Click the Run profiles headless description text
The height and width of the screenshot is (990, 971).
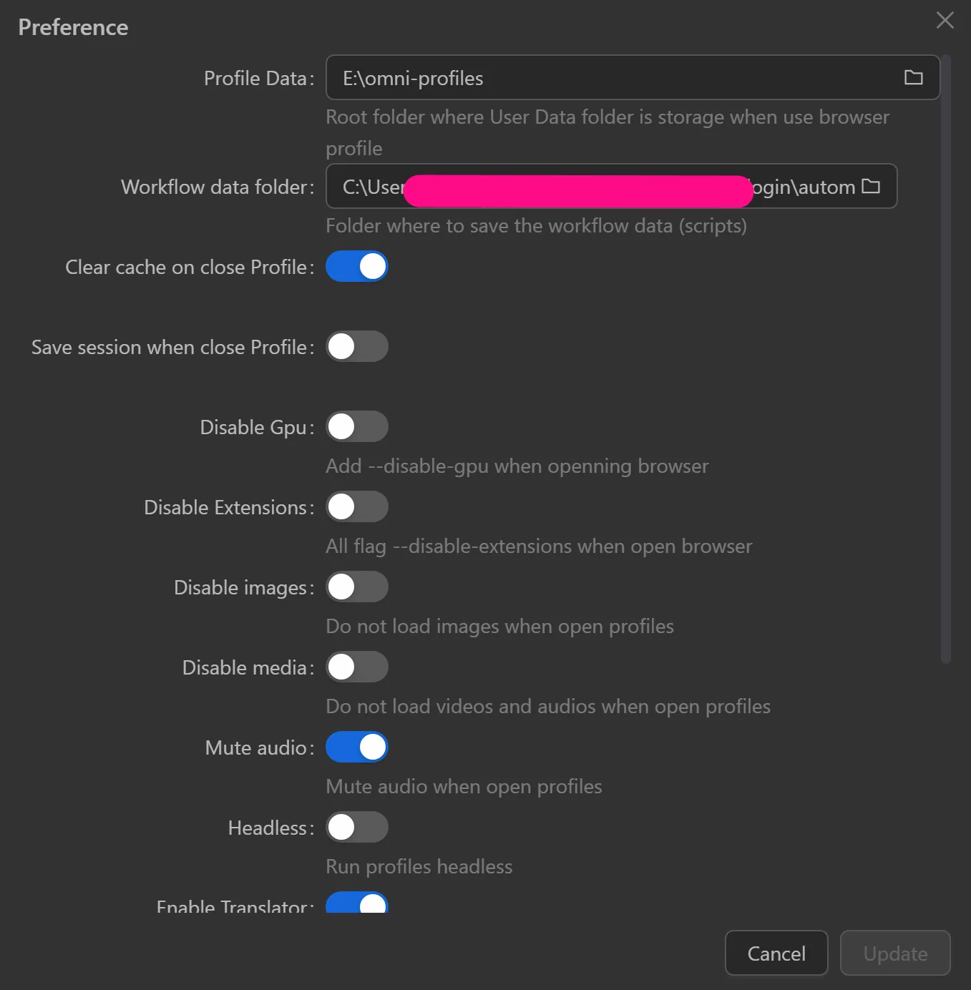pos(419,866)
